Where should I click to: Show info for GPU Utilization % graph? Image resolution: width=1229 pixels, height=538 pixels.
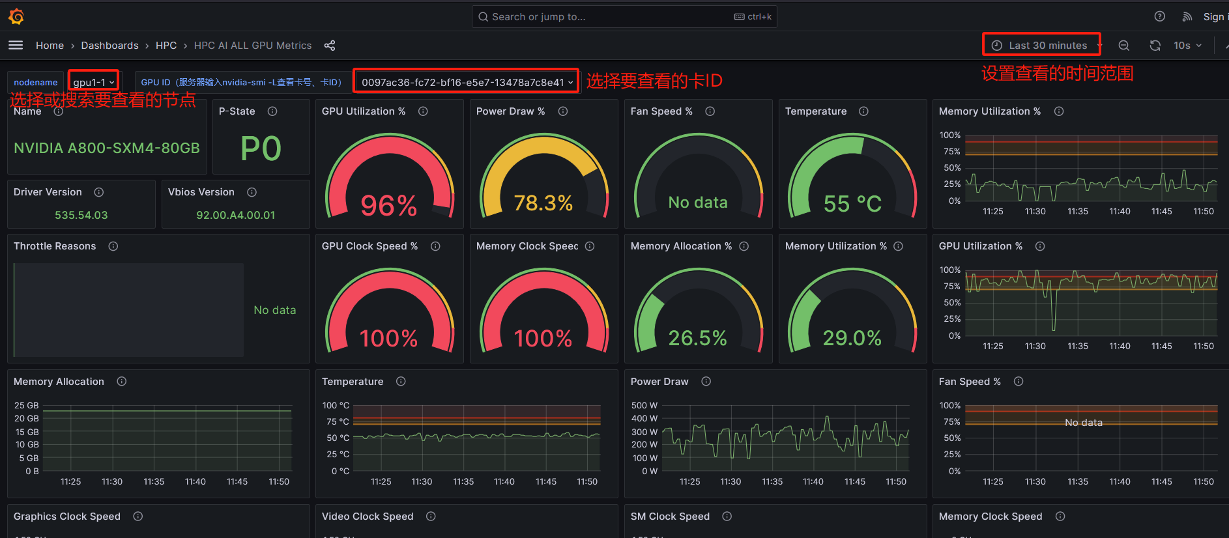[1040, 246]
